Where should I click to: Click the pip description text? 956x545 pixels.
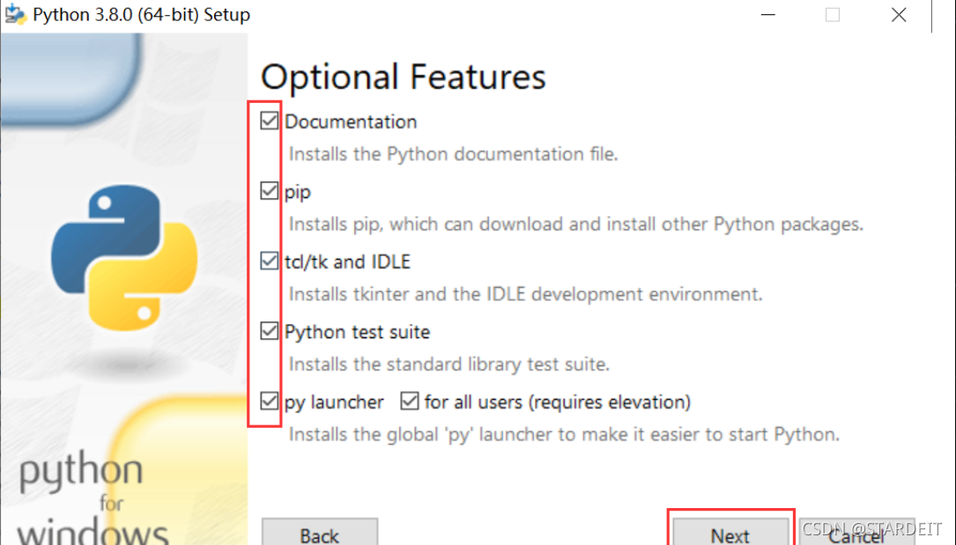pos(576,225)
